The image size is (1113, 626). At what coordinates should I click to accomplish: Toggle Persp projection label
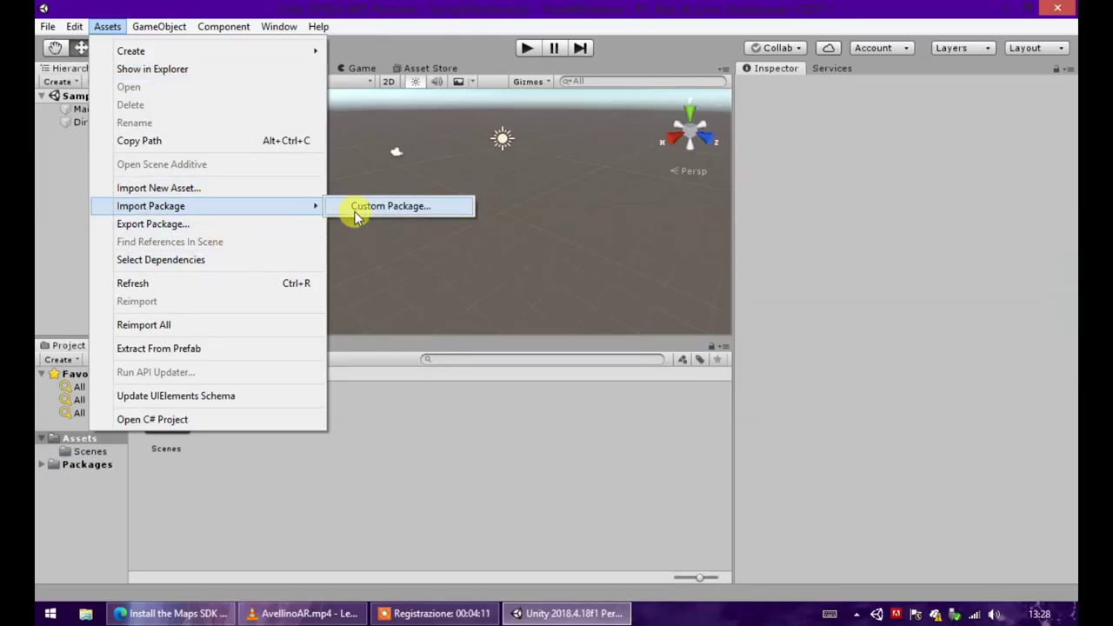point(689,170)
